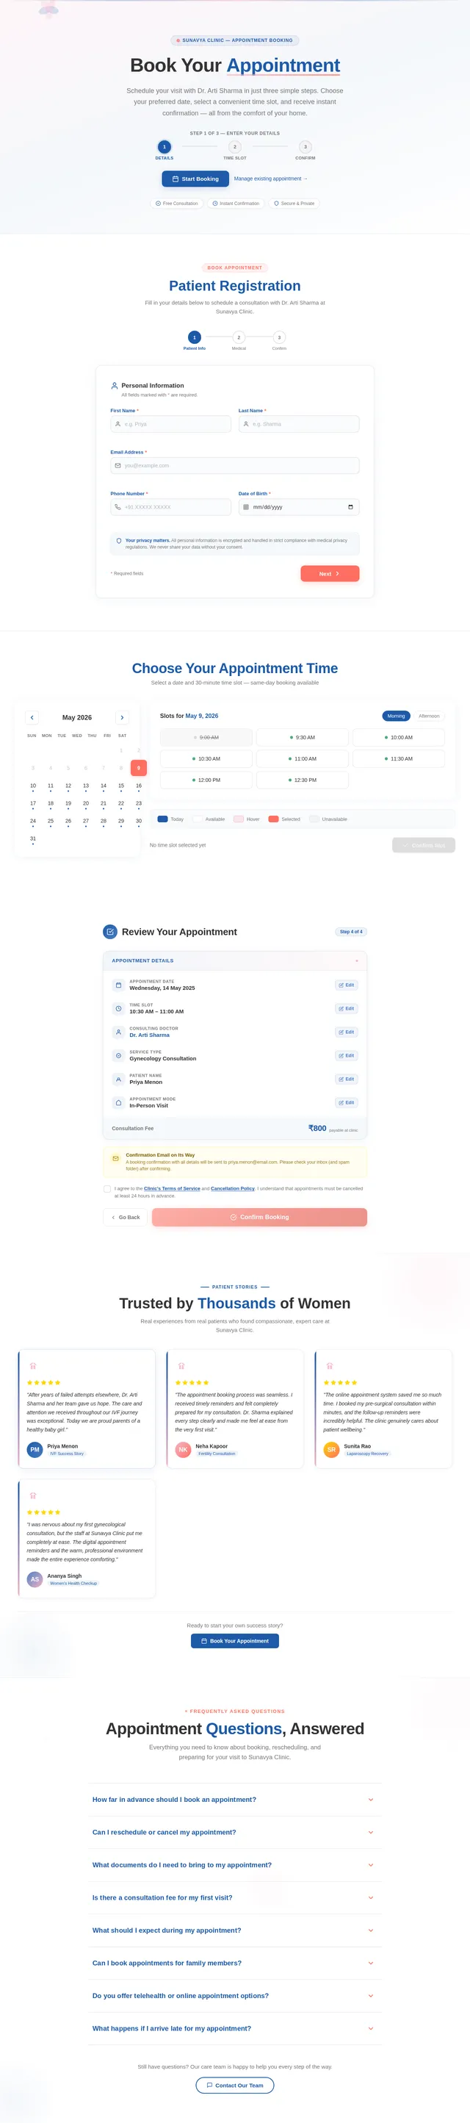This screenshot has width=470, height=2123.
Task: Edit the Consulting Doctor row
Action: pyautogui.click(x=347, y=1032)
